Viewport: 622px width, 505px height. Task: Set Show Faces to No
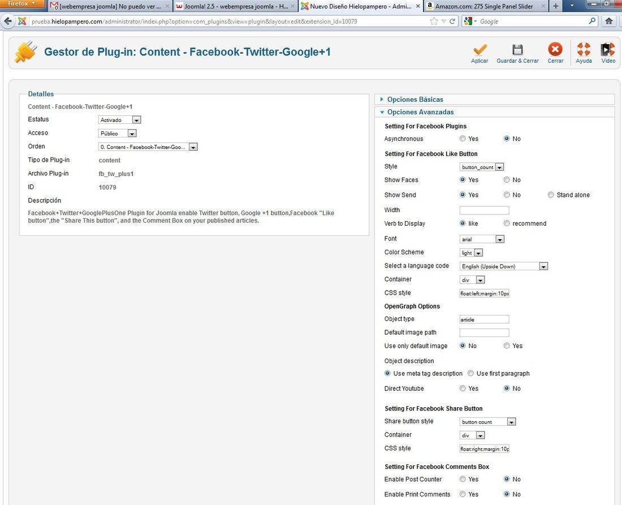(507, 180)
